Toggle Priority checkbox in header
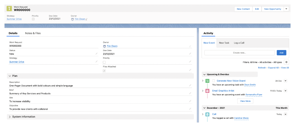Image resolution: width=294 pixels, height=127 pixels. [33, 19]
